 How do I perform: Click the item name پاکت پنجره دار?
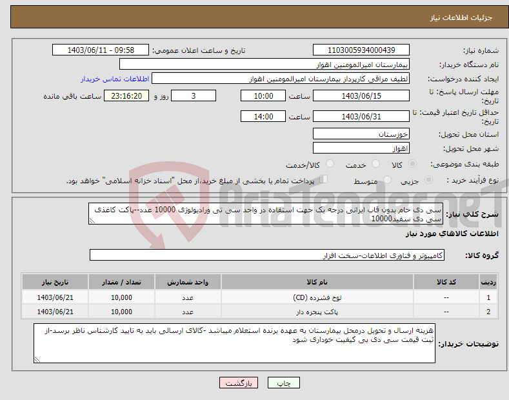point(317,312)
